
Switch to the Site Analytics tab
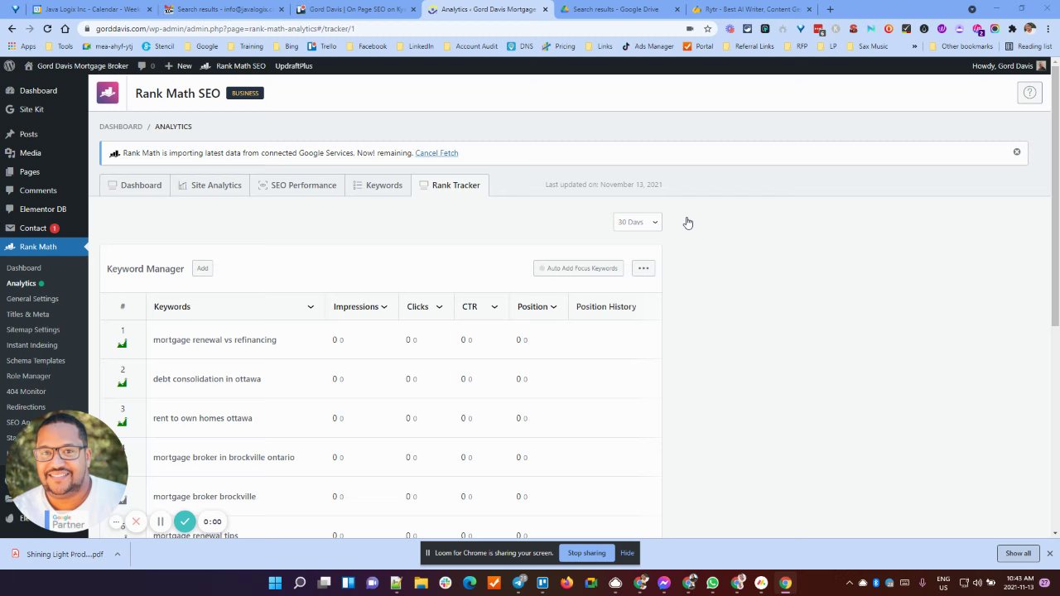point(210,185)
